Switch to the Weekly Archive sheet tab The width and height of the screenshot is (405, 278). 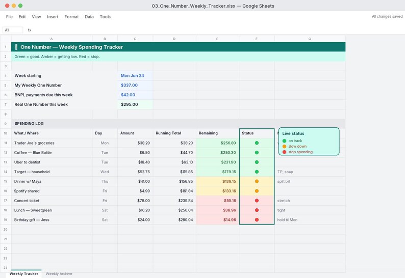pos(59,273)
